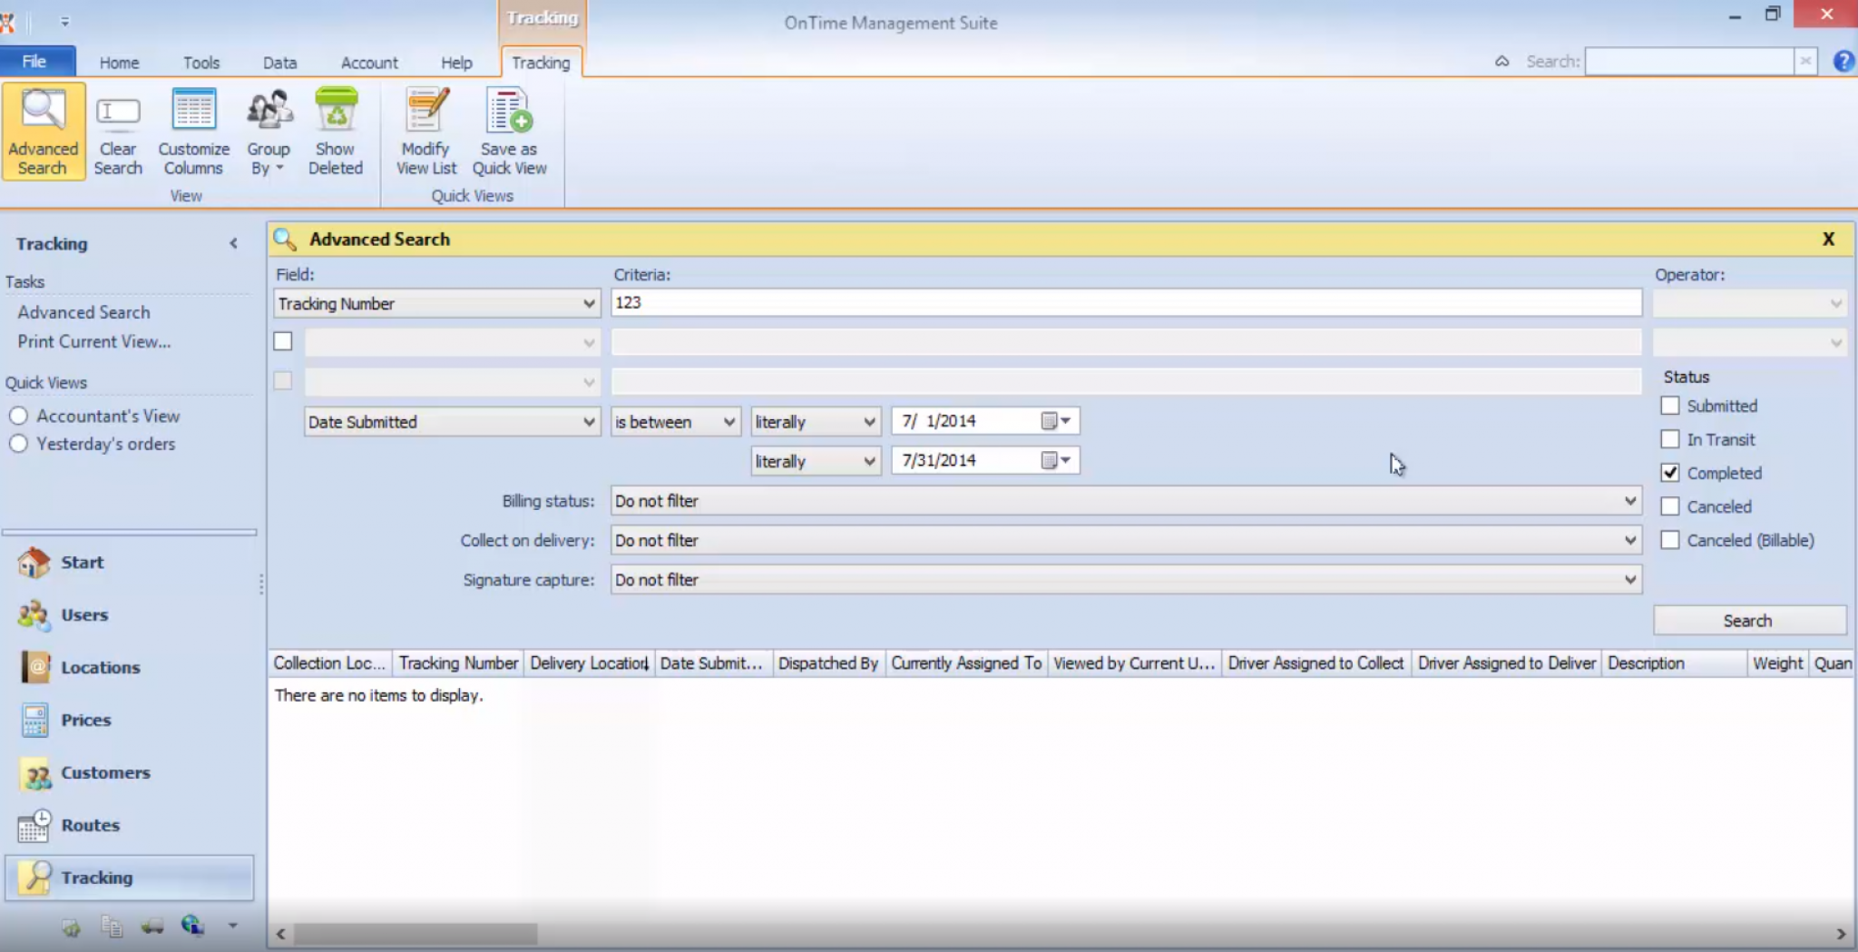The height and width of the screenshot is (952, 1858).
Task: Select the Accountant's View radio button
Action: [18, 417]
